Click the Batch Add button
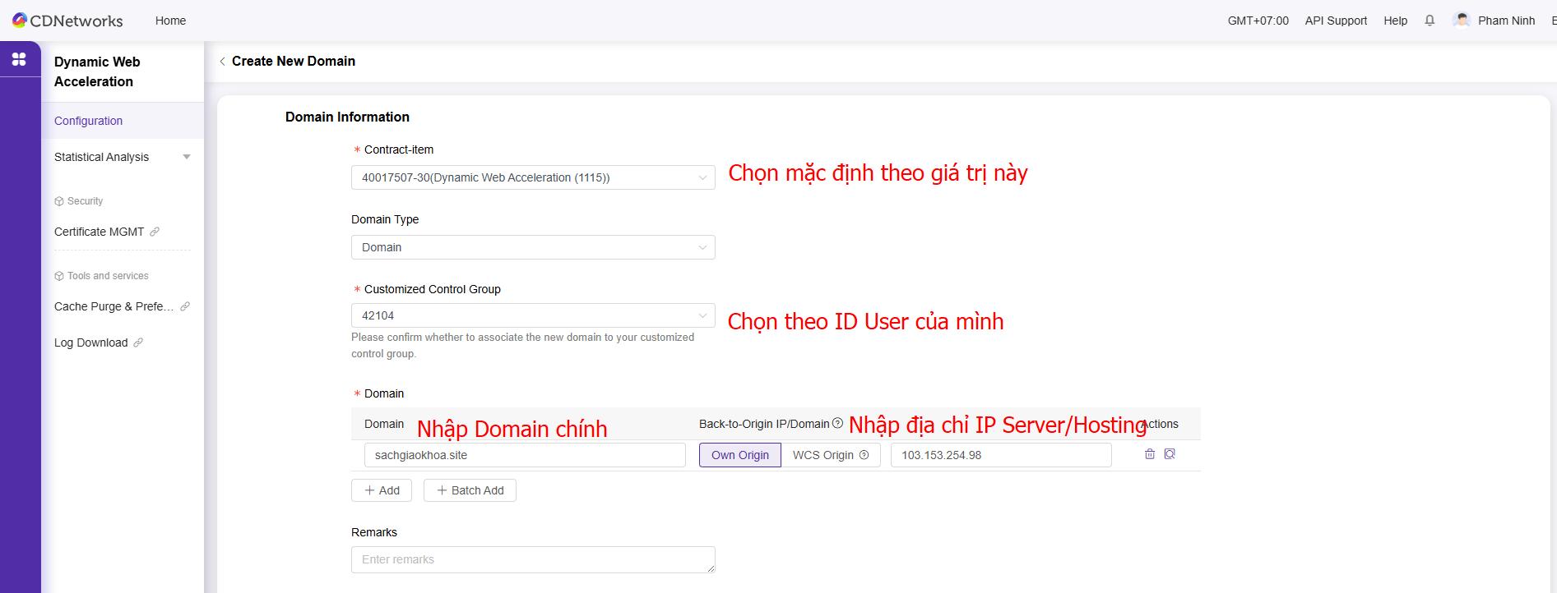Screen dimensions: 1557x593 pos(470,490)
